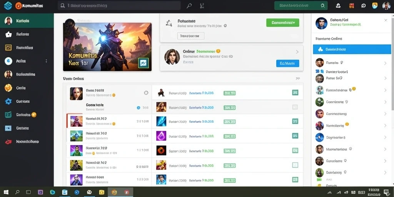This screenshot has width=394, height=197.
Task: Open the profile avatar in the top-right corner
Action: click(386, 5)
